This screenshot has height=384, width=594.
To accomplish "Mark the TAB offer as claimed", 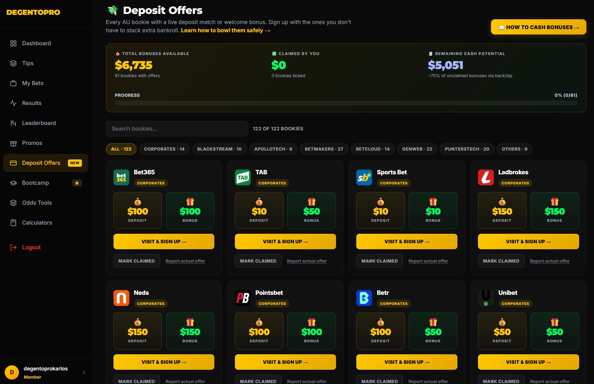I will point(258,261).
